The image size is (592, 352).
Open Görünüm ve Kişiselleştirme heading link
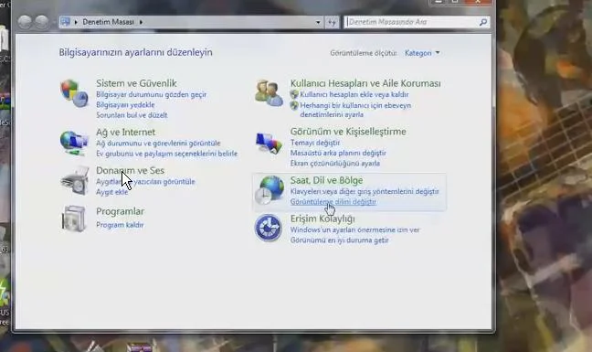tap(348, 132)
